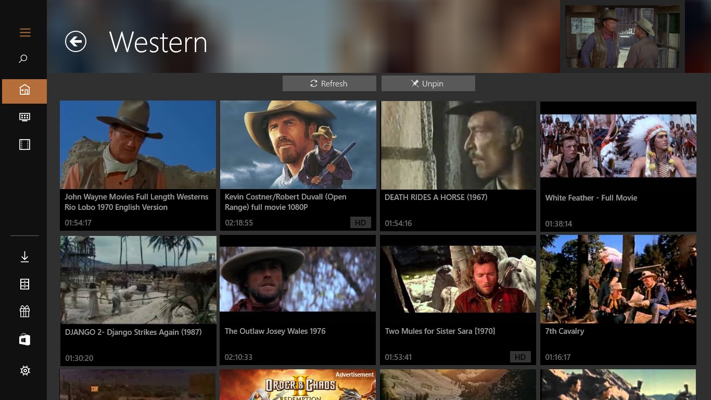
Task: Open the Downloads section
Action: 24,256
